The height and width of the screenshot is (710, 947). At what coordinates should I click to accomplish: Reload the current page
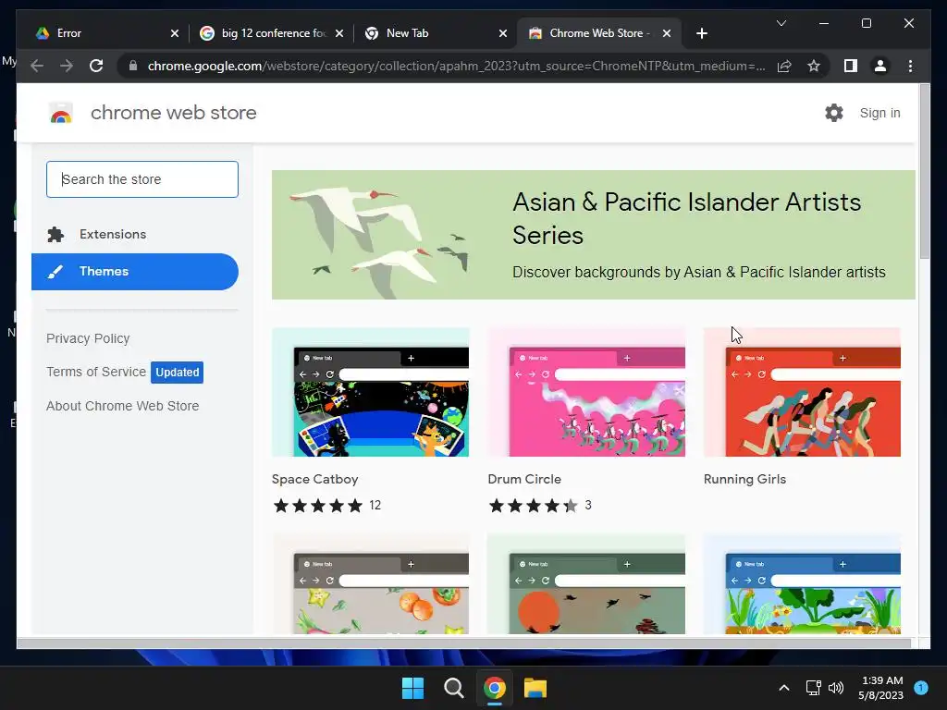(96, 66)
